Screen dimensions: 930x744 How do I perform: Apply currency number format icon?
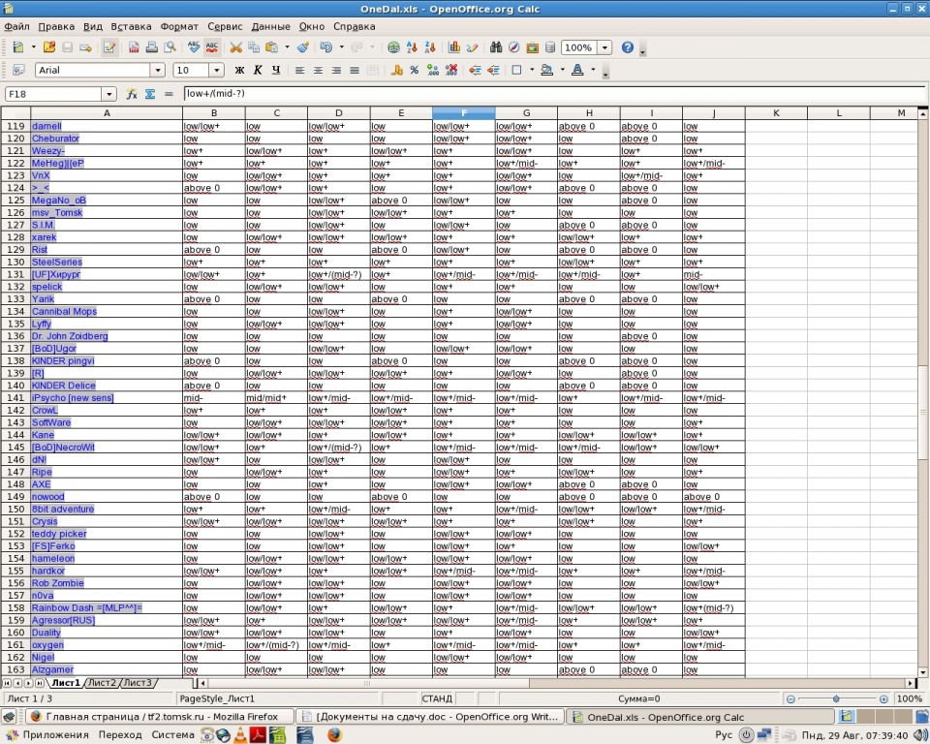coord(397,70)
